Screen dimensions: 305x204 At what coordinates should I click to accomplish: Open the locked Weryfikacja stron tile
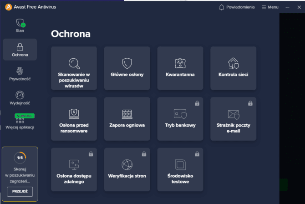[127, 169]
